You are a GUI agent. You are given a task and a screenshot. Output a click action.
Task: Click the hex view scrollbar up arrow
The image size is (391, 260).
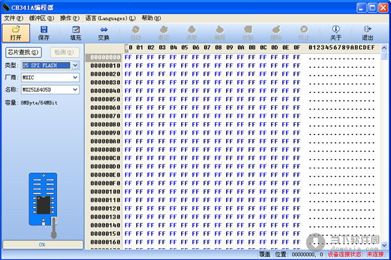pyautogui.click(x=384, y=47)
